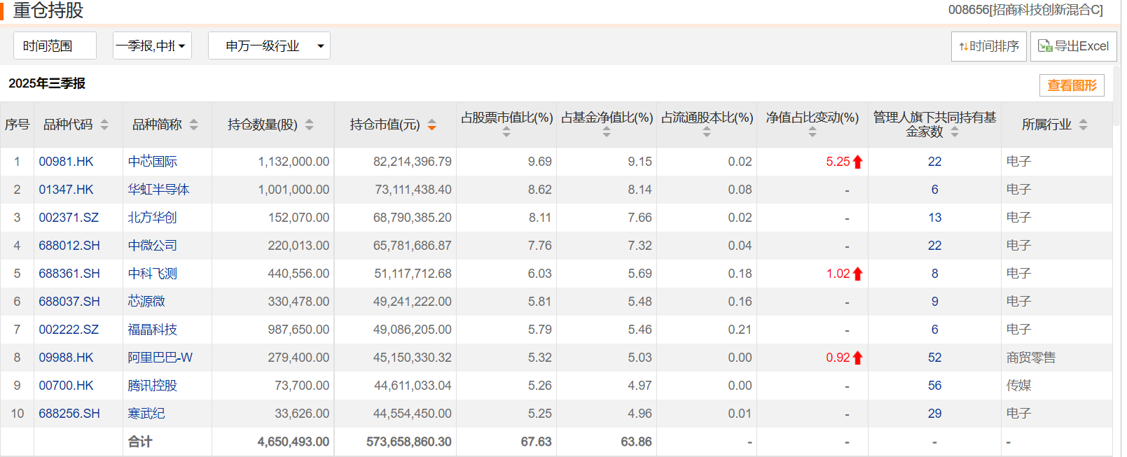This screenshot has height=457, width=1127.
Task: Open 华虹半导体 stock name link
Action: tap(158, 190)
